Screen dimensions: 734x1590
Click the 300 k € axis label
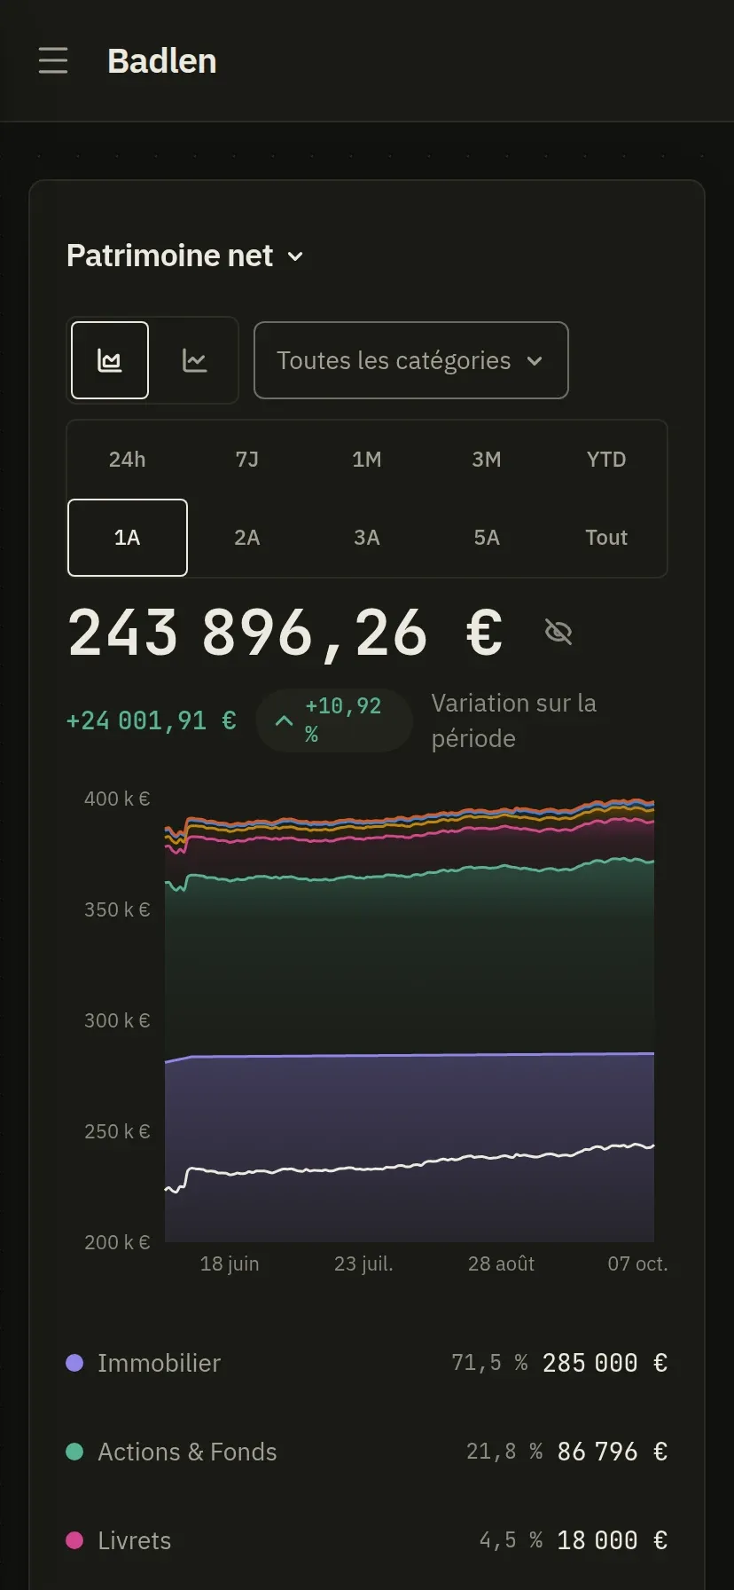[x=117, y=1020]
